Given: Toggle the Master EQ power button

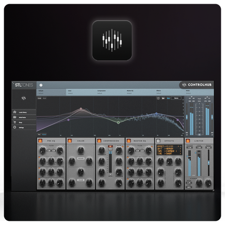Looking at the screenshot, I should click(x=129, y=141).
